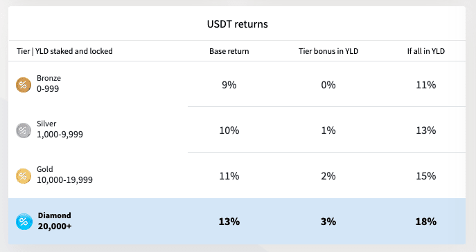This screenshot has height=252, width=476.
Task: Click the Bronze tier coin icon
Action: (x=24, y=85)
